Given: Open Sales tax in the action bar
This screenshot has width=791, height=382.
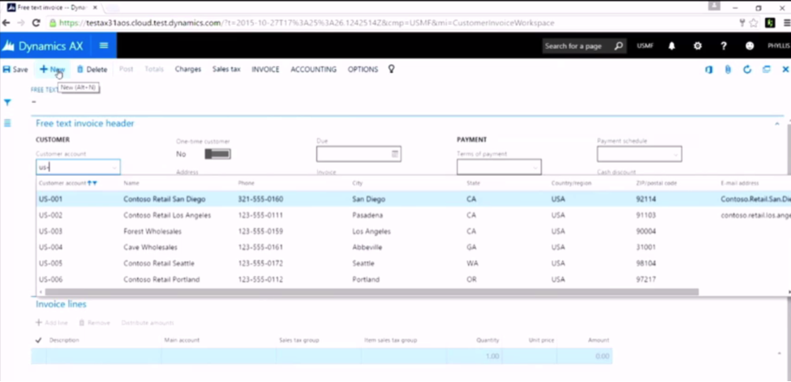Looking at the screenshot, I should 226,69.
